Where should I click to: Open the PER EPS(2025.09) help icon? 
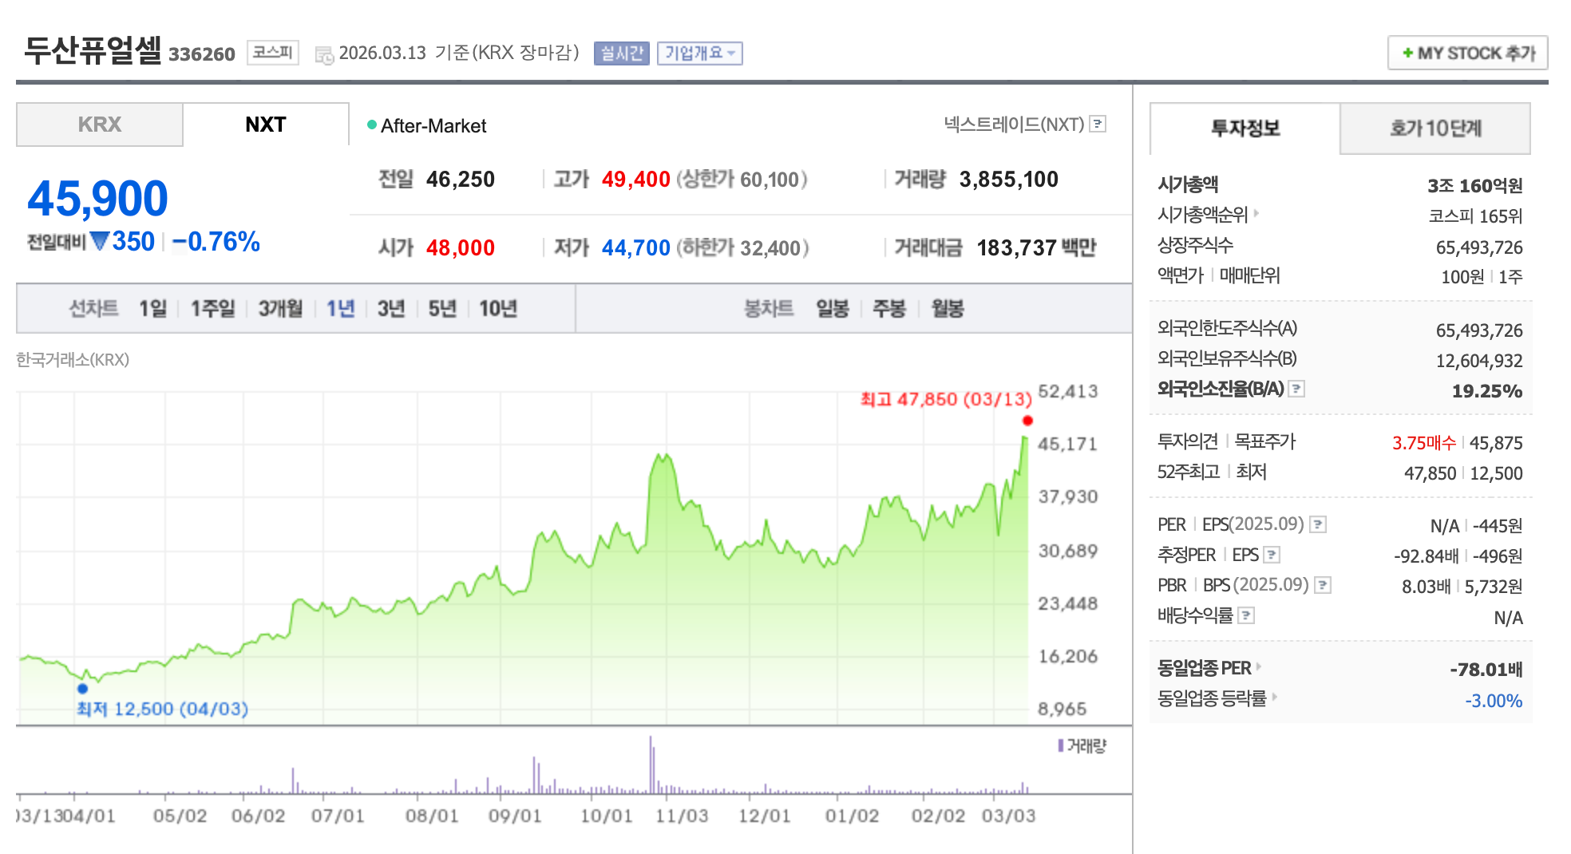pyautogui.click(x=1319, y=524)
